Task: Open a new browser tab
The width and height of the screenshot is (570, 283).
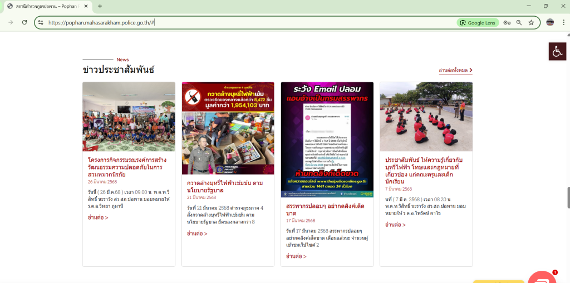Action: point(100,6)
